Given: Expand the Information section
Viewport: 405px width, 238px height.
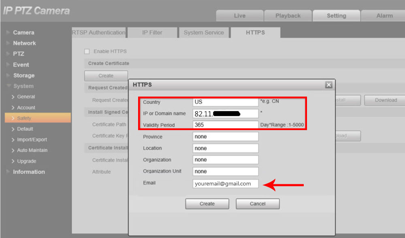Looking at the screenshot, I should click(28, 172).
